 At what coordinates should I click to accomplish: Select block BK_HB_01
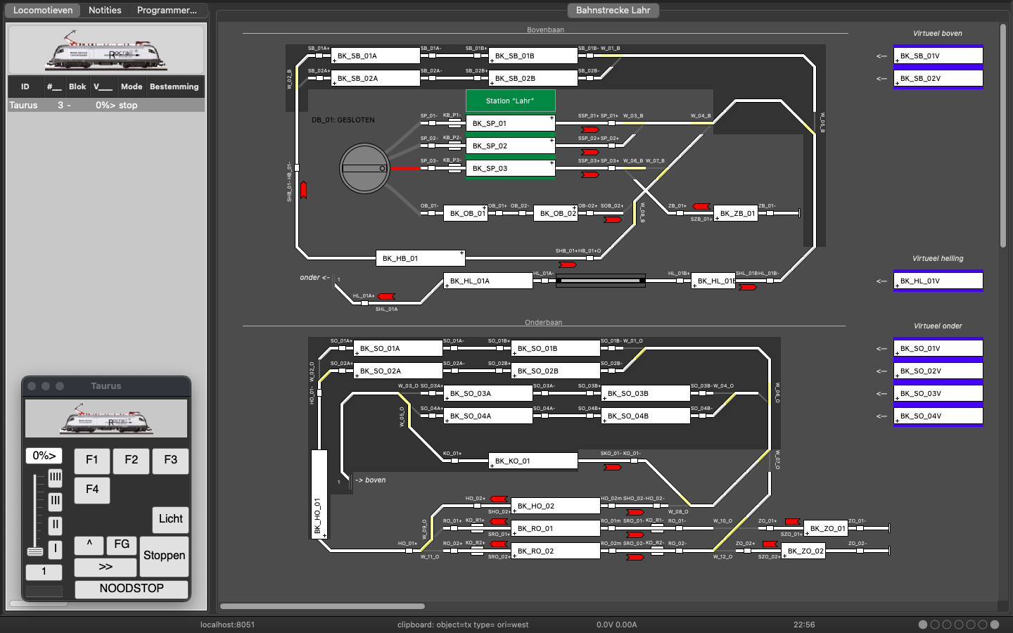point(421,258)
